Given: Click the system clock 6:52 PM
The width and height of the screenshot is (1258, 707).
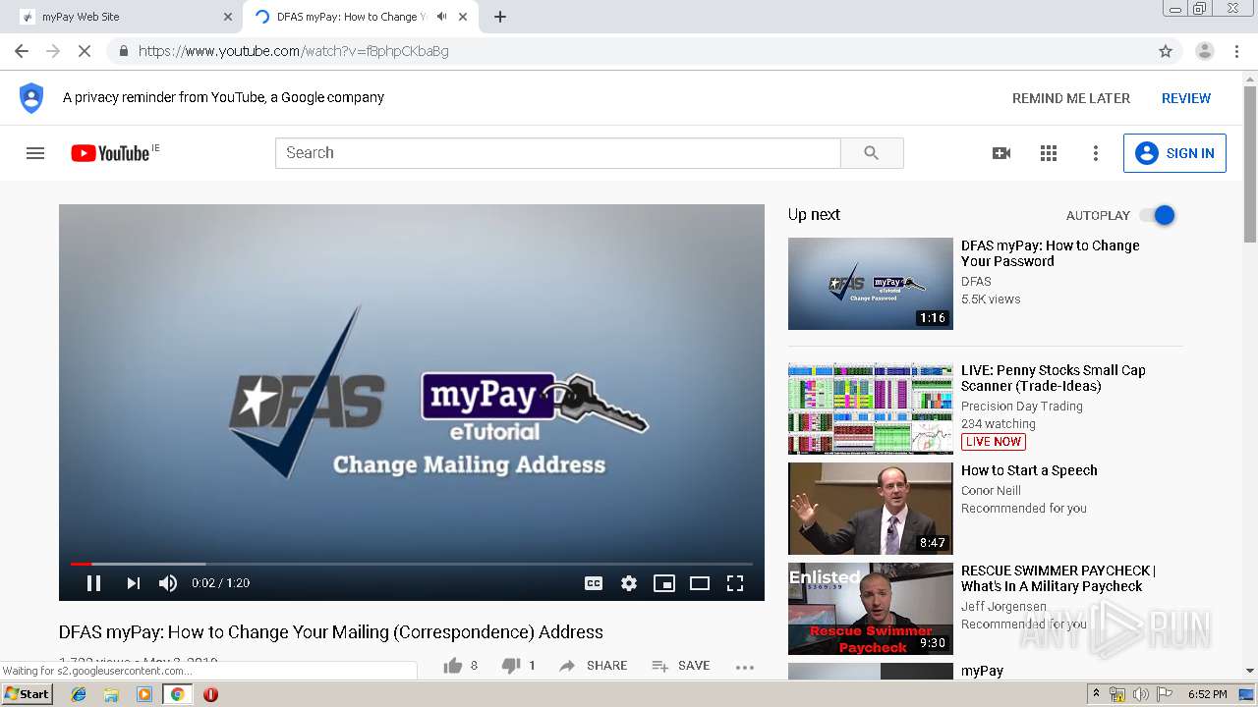Looking at the screenshot, I should [x=1207, y=694].
